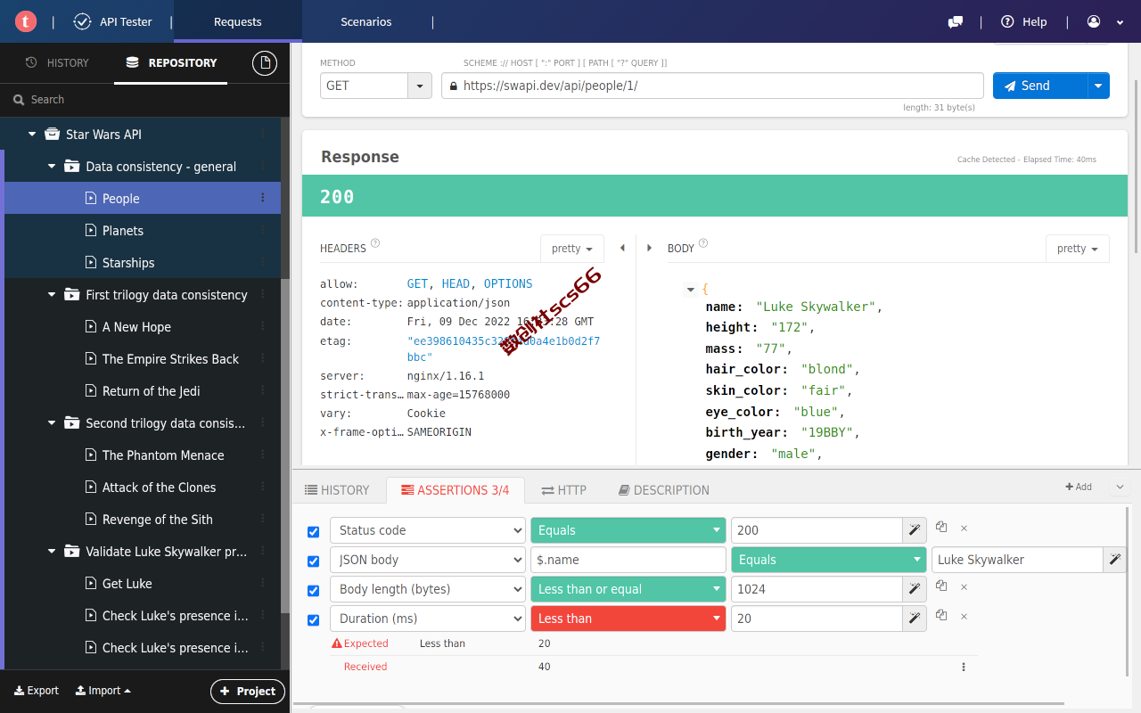Switch to the Scenarios tab
The width and height of the screenshot is (1141, 713).
tap(366, 21)
